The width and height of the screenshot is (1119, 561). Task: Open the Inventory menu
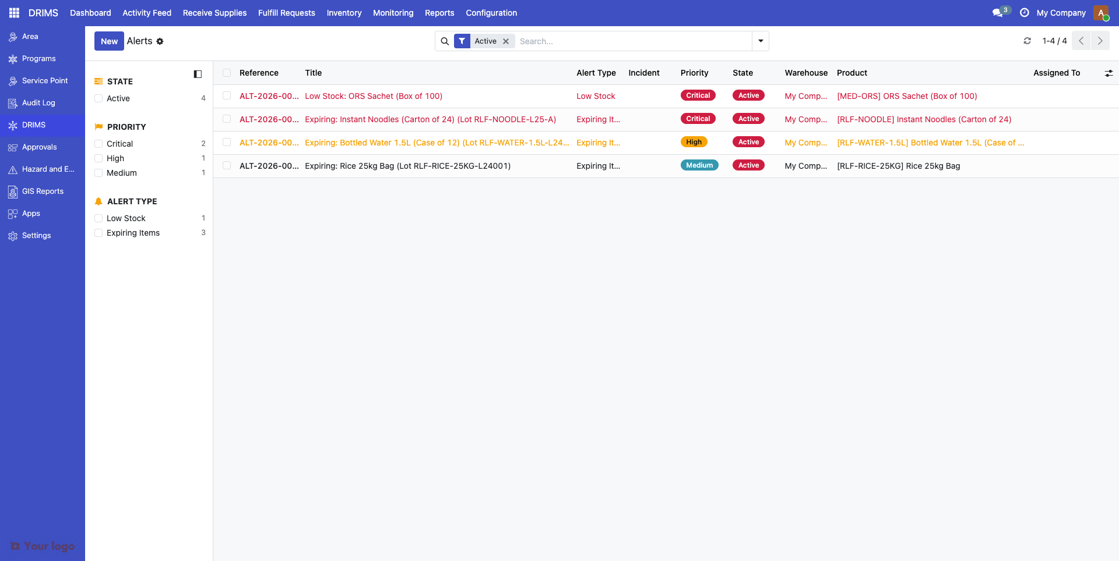[344, 13]
